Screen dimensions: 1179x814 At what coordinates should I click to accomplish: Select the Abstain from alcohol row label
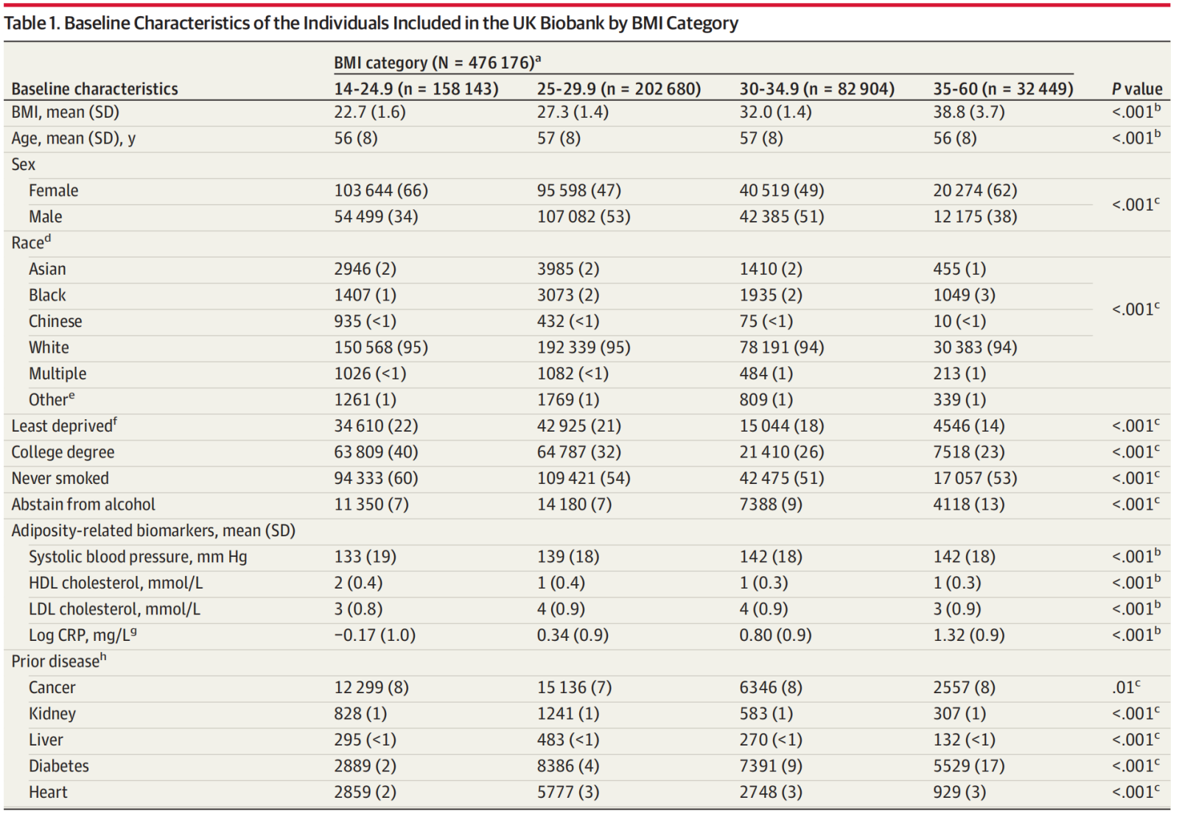(83, 505)
